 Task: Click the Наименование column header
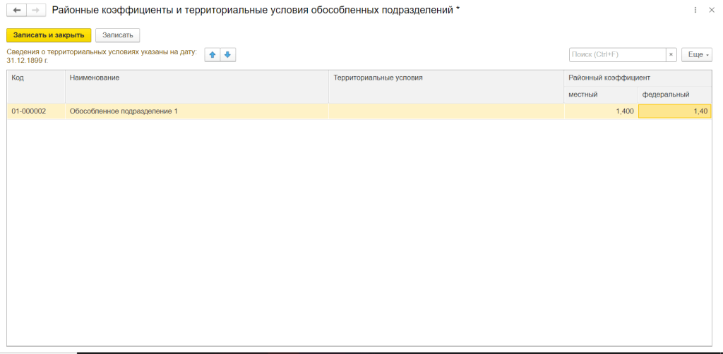196,78
